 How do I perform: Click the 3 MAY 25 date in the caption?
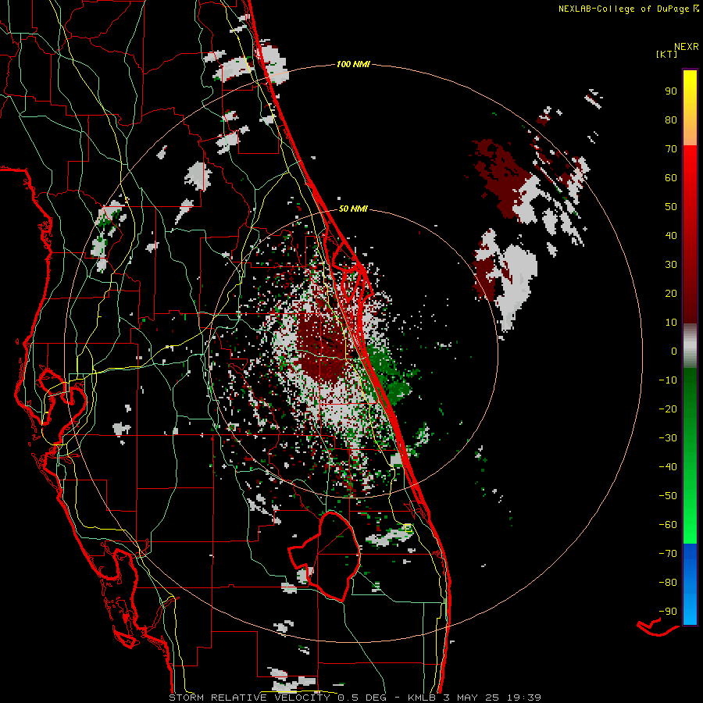471,698
